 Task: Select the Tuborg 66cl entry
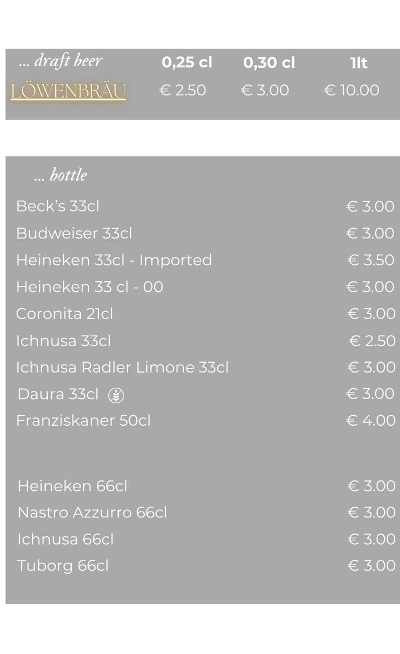click(x=63, y=565)
